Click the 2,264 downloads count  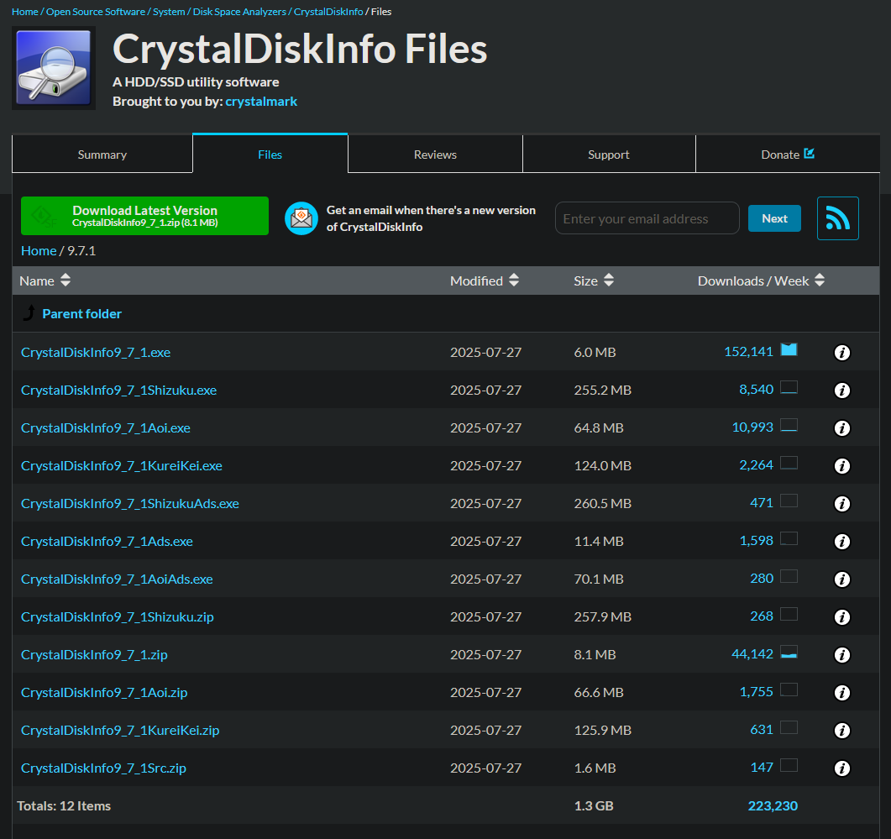coord(756,465)
